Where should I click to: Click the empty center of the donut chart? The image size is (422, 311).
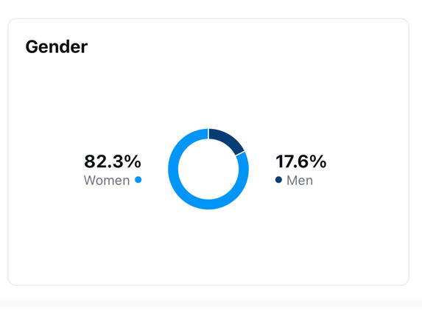(208, 169)
